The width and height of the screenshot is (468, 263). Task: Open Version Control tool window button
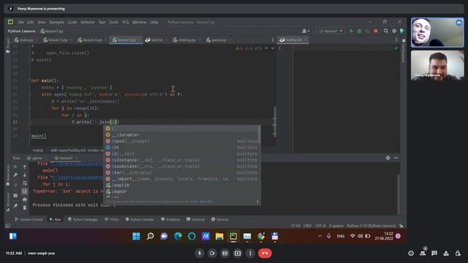pos(29,219)
